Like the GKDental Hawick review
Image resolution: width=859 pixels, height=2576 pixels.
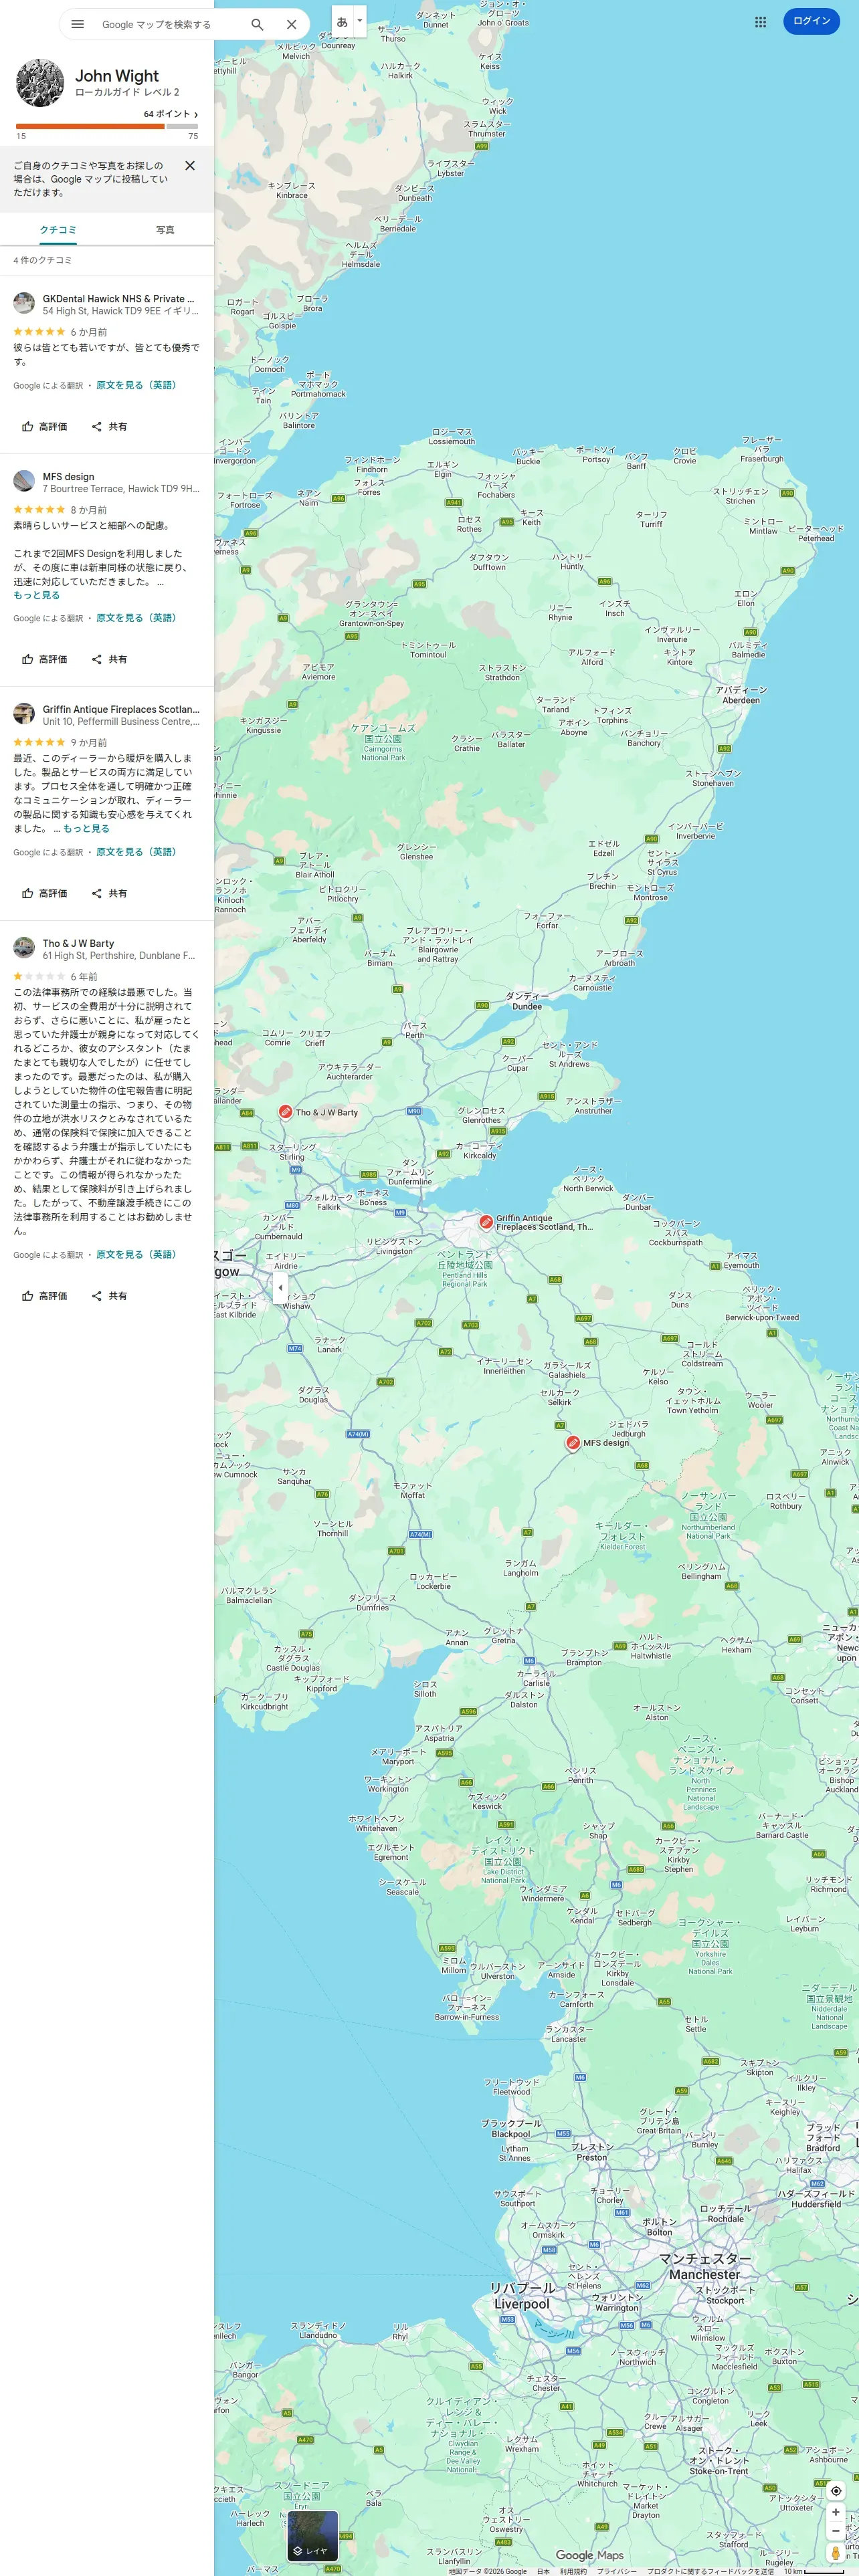45,427
